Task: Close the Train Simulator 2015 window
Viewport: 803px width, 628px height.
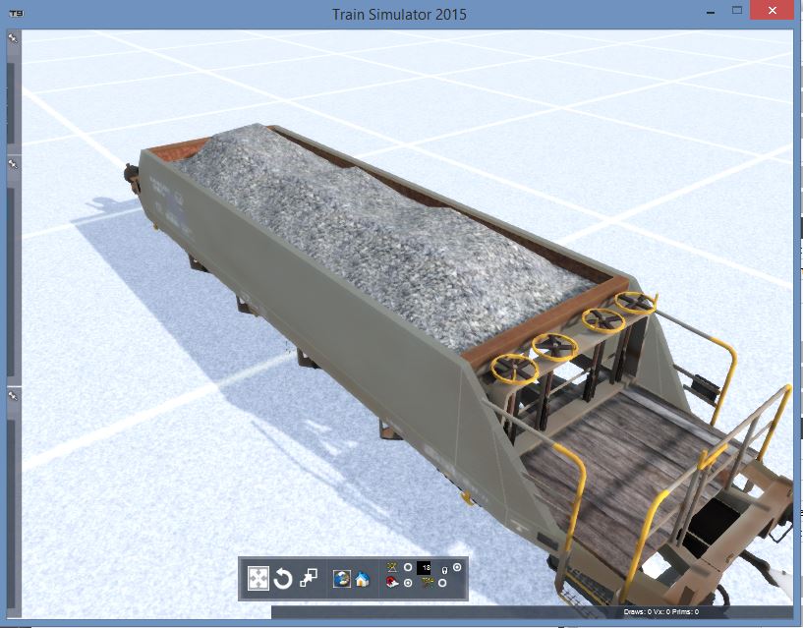Action: click(x=773, y=10)
